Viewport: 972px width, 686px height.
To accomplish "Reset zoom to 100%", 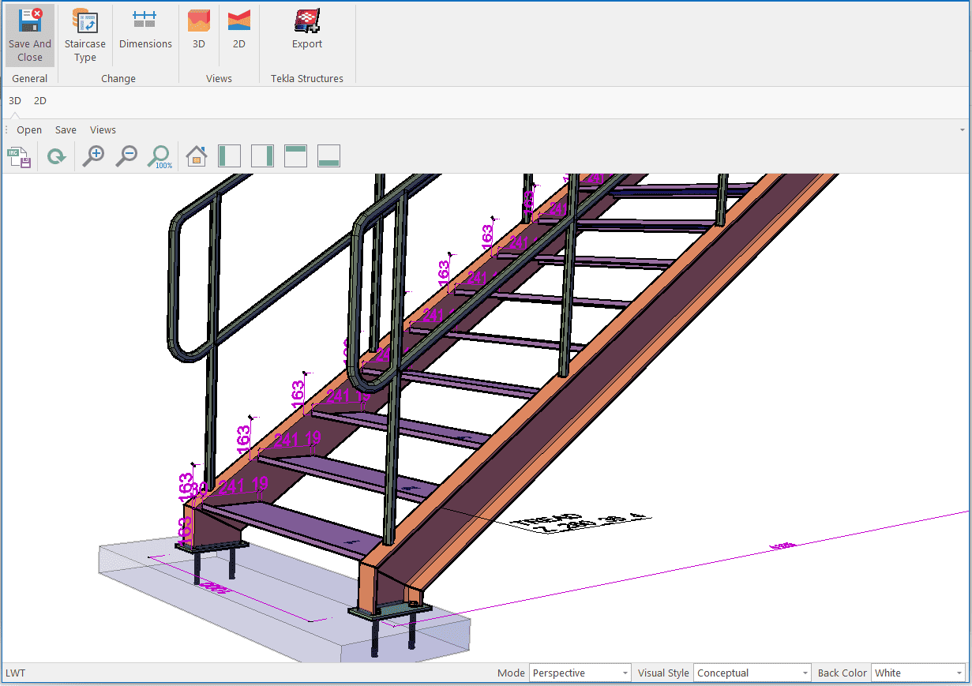I will 159,157.
